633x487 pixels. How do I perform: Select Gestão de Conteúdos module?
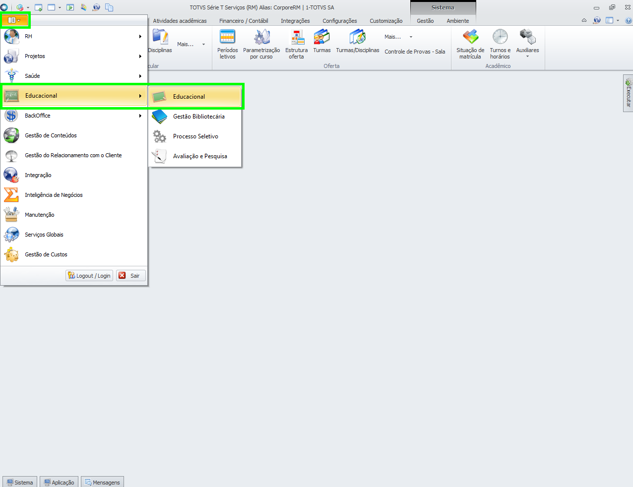(x=74, y=135)
